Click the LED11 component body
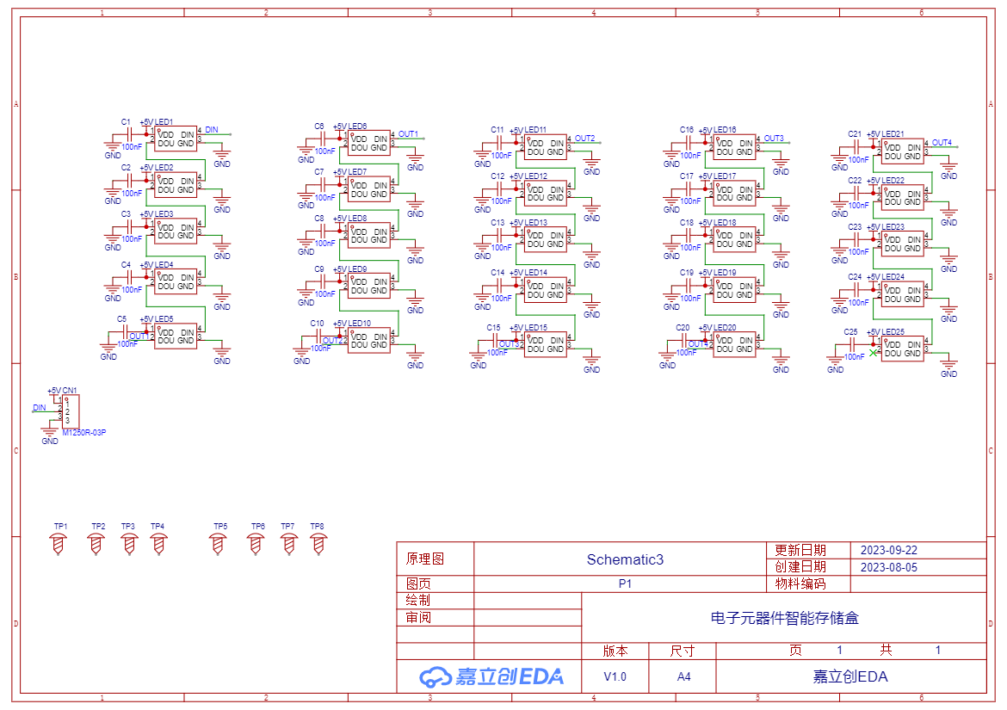Image resolution: width=1007 pixels, height=710 pixels. point(546,147)
